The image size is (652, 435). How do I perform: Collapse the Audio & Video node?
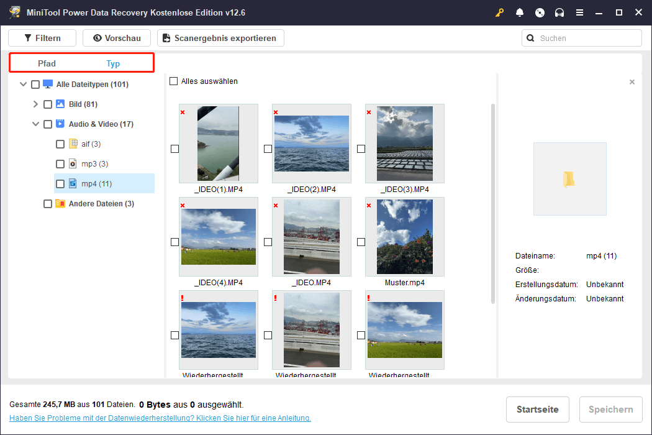(36, 124)
